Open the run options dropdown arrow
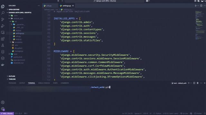 [x=198, y=6]
